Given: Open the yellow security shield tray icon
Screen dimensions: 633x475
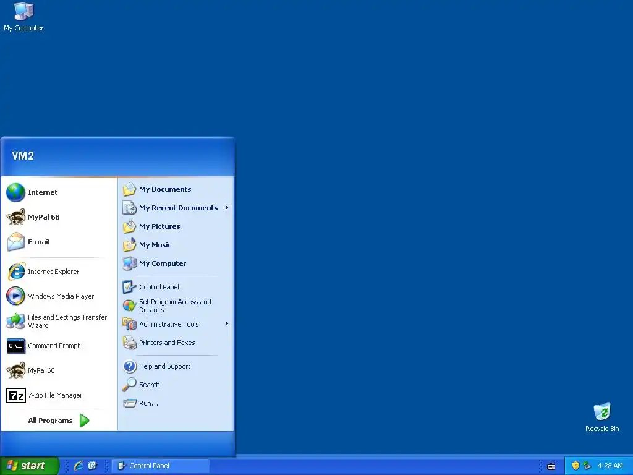Looking at the screenshot, I should tap(576, 466).
